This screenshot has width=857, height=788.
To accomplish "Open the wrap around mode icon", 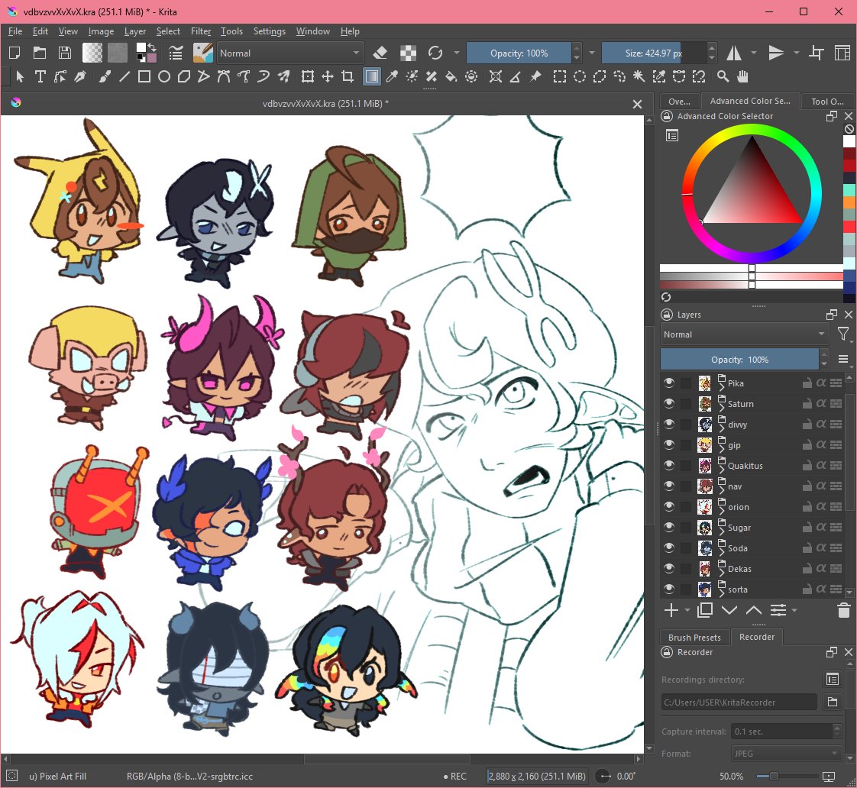I will 817,53.
